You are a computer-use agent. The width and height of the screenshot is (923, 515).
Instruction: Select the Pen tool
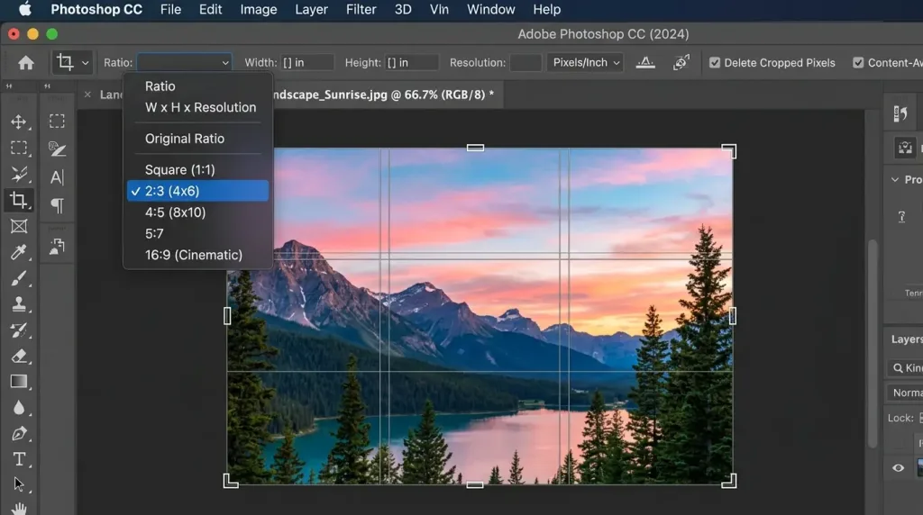[18, 433]
